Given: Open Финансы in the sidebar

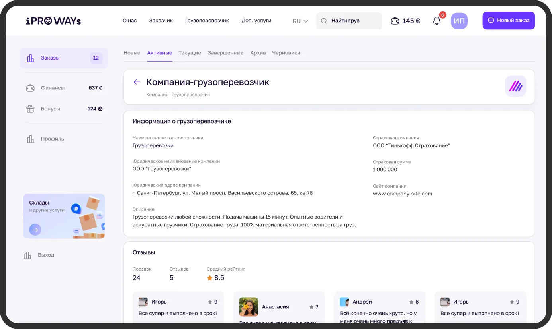Looking at the screenshot, I should coord(53,88).
